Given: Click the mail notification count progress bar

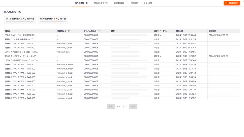Looking at the screenshot, I should 20,22.
